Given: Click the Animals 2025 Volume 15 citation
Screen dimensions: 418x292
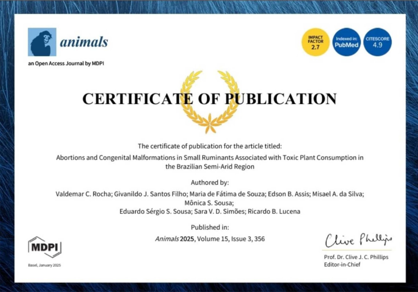Looking at the screenshot, I should [210, 239].
